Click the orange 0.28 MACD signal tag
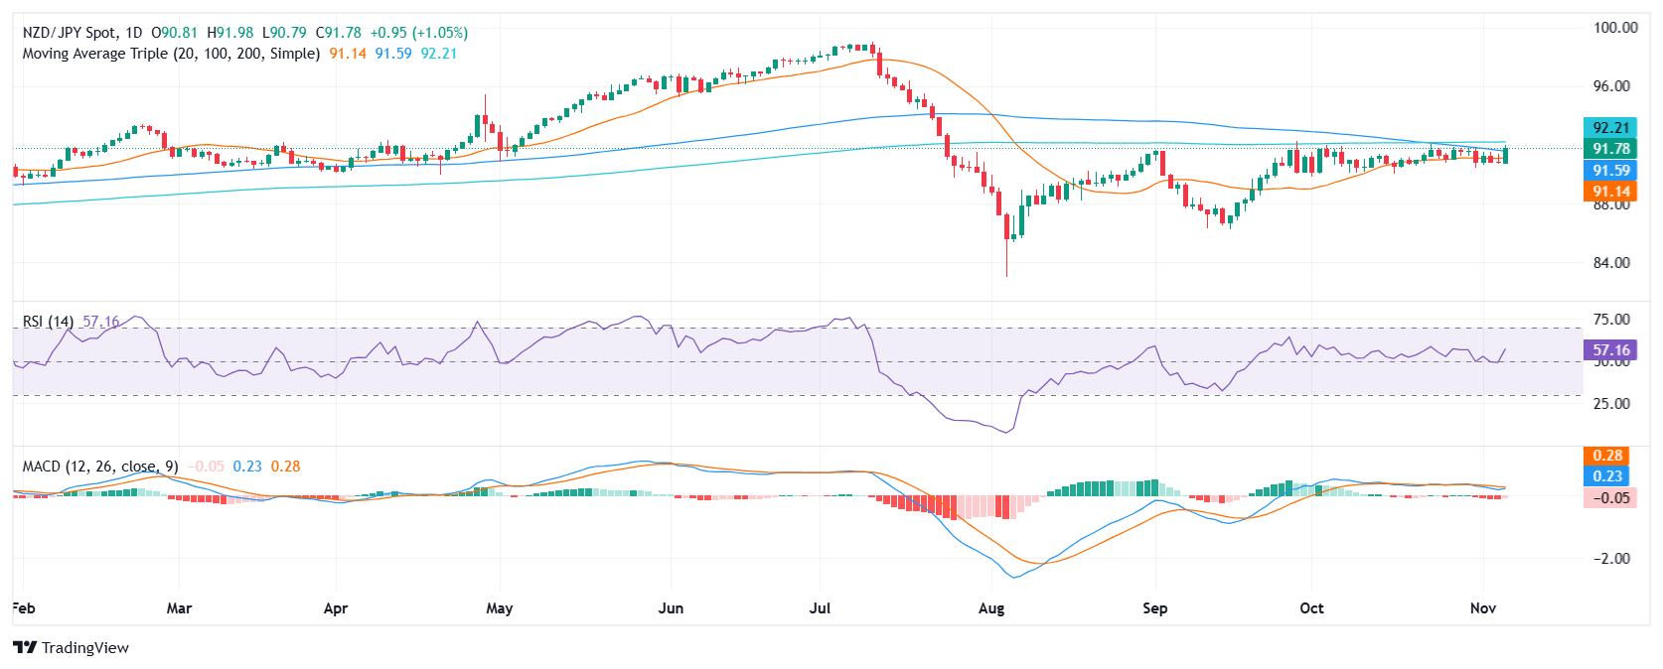This screenshot has height=669, width=1663. pyautogui.click(x=1606, y=456)
